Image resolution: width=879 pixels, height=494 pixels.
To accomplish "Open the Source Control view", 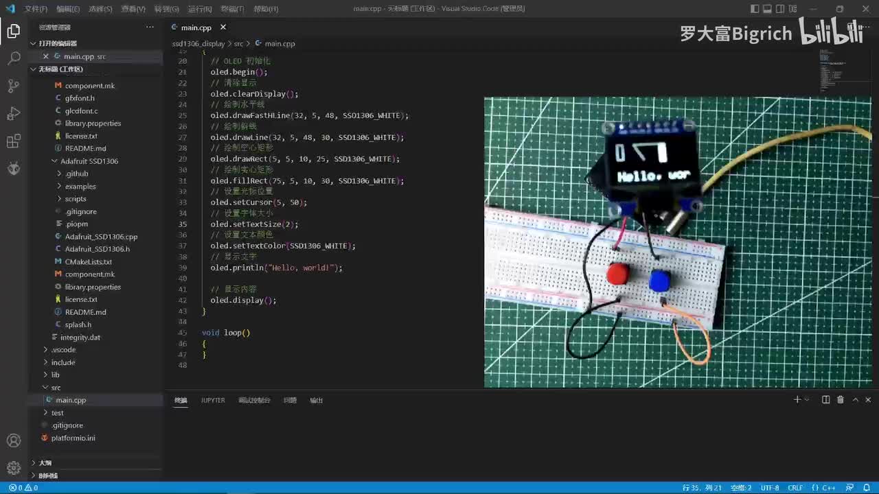I will (14, 86).
